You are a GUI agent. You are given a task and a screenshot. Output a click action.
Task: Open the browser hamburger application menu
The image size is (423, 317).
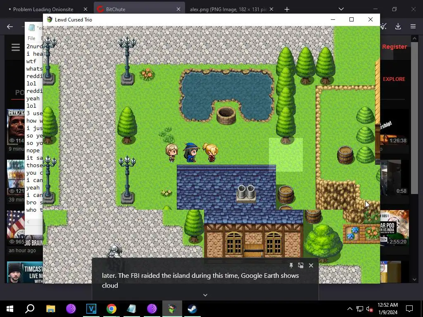tap(413, 26)
